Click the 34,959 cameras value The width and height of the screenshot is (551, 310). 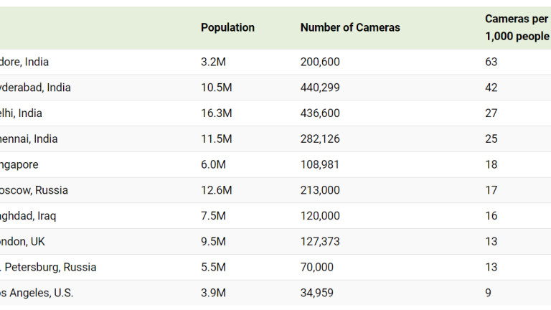[317, 293]
